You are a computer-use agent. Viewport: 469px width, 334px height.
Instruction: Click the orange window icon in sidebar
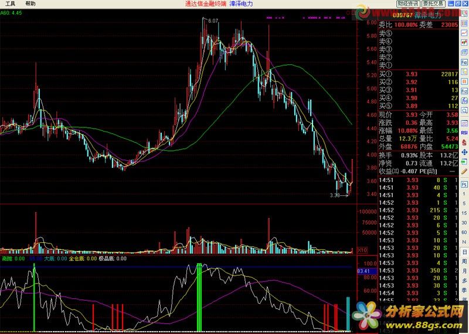point(464,81)
